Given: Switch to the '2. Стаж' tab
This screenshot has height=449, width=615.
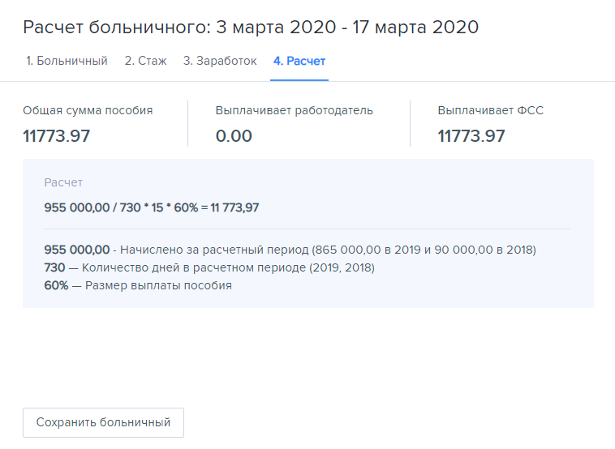Looking at the screenshot, I should pos(145,61).
